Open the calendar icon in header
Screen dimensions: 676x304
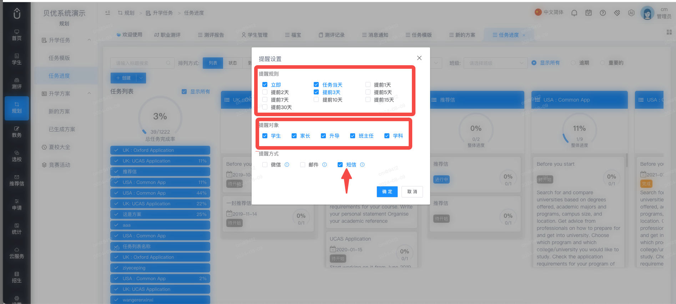pyautogui.click(x=589, y=13)
